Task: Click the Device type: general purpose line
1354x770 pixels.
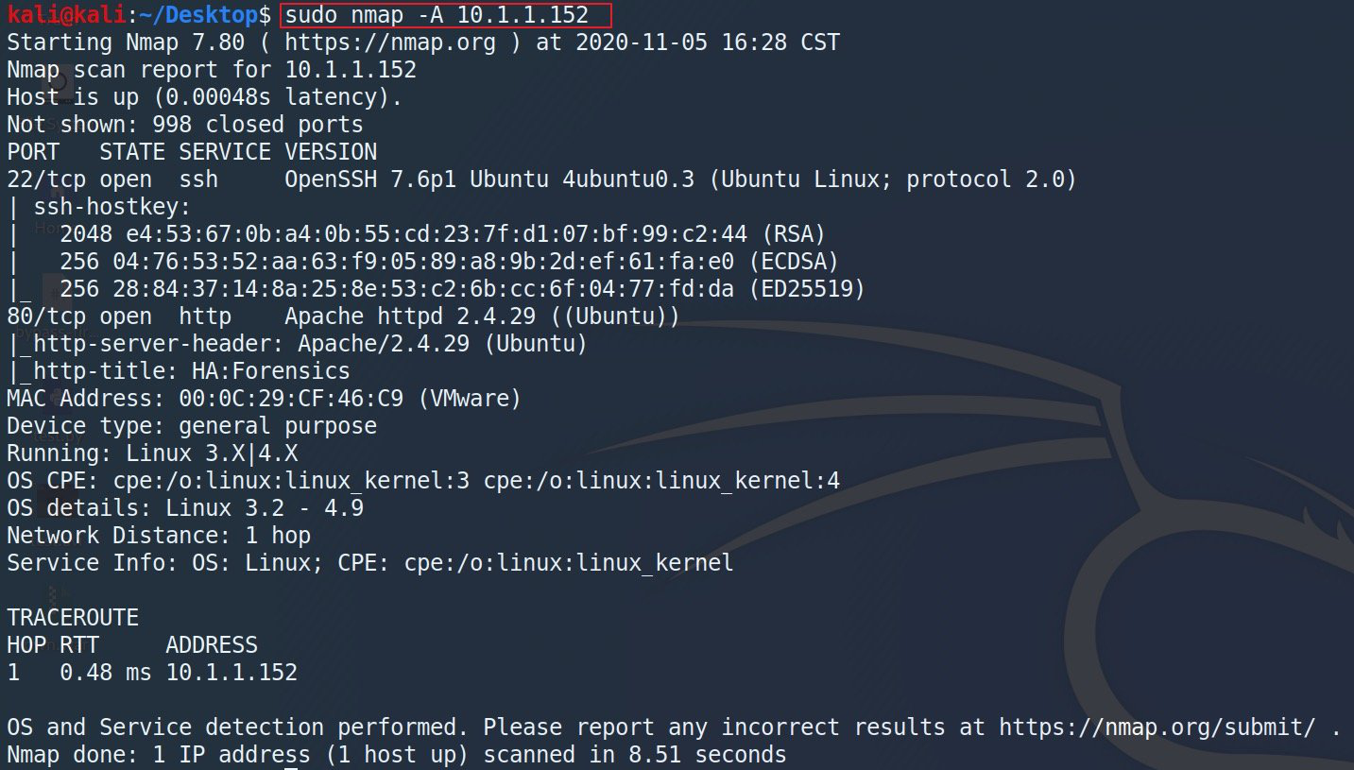Action: tap(192, 426)
